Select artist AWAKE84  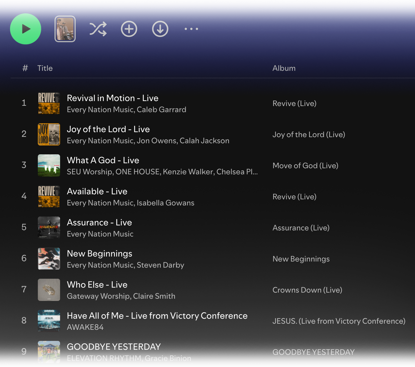(85, 327)
